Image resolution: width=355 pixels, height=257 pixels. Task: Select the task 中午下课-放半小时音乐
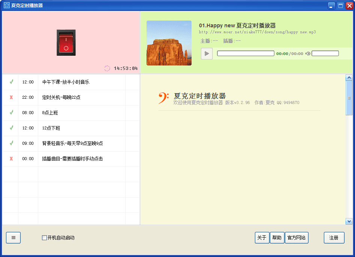[x=66, y=82]
